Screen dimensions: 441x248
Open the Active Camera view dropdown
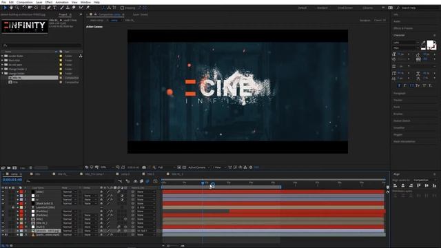(x=199, y=167)
